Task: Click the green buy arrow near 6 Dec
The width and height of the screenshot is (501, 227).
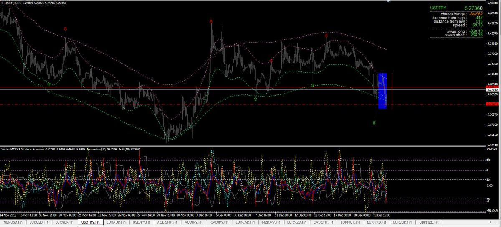Action: [x=256, y=99]
